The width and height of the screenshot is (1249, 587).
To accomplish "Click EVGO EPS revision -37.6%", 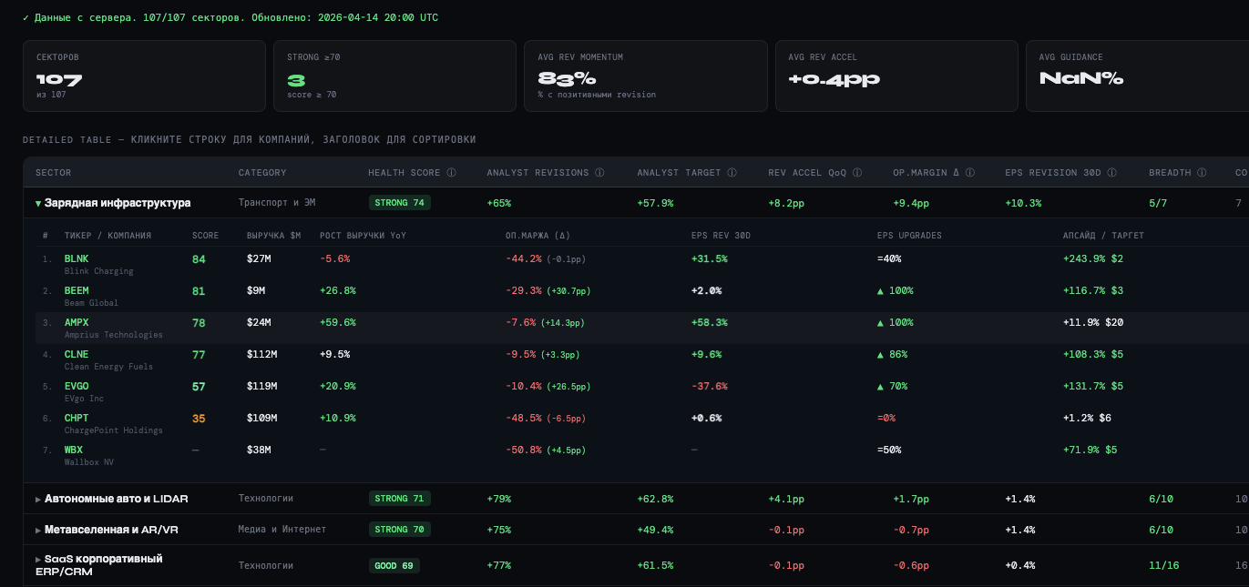I will (x=710, y=386).
